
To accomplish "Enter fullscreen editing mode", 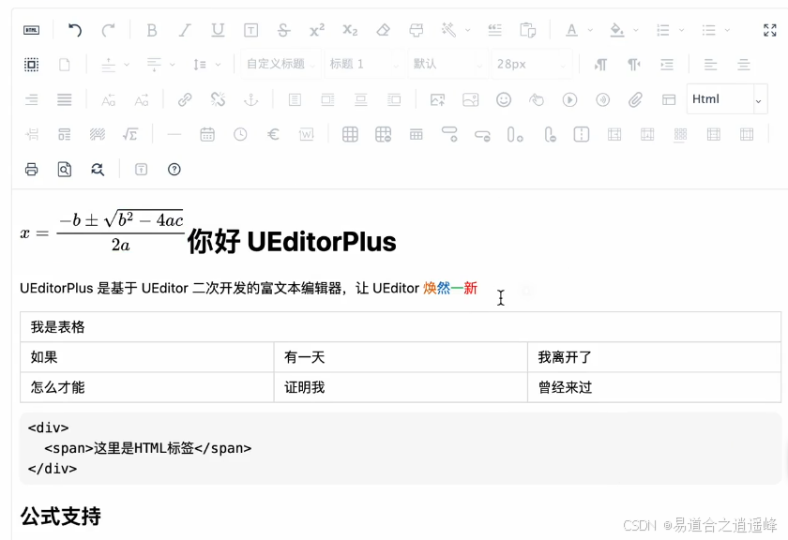I will click(x=769, y=29).
